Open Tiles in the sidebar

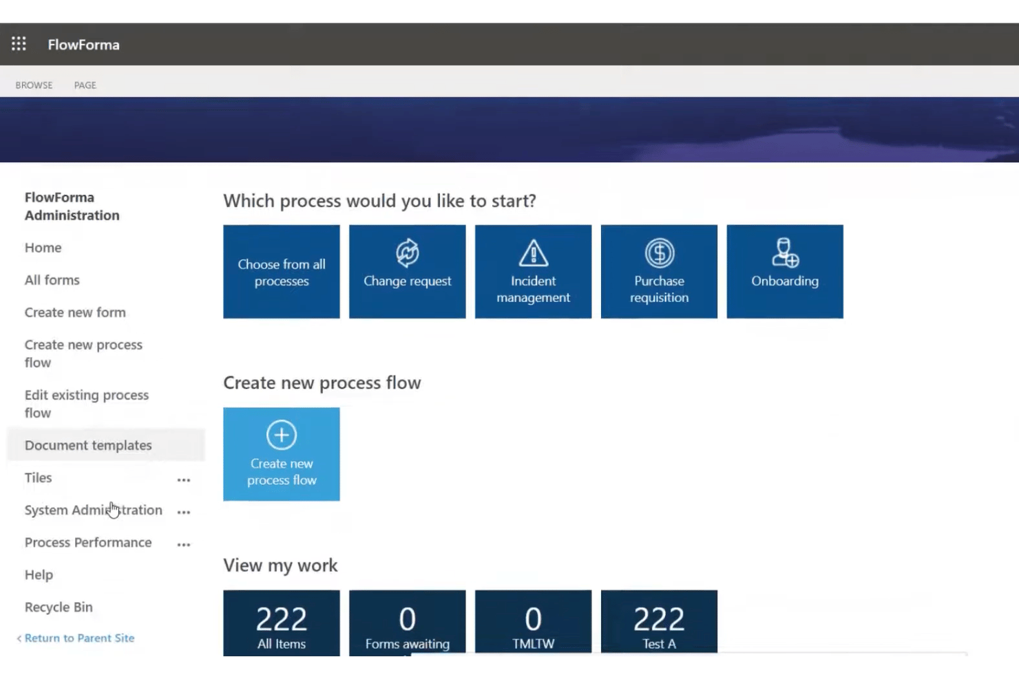(x=39, y=477)
